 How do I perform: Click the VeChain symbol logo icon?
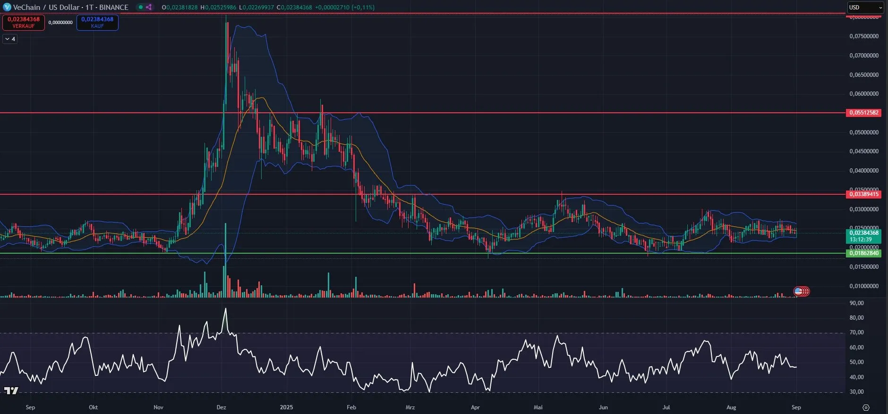coord(7,7)
